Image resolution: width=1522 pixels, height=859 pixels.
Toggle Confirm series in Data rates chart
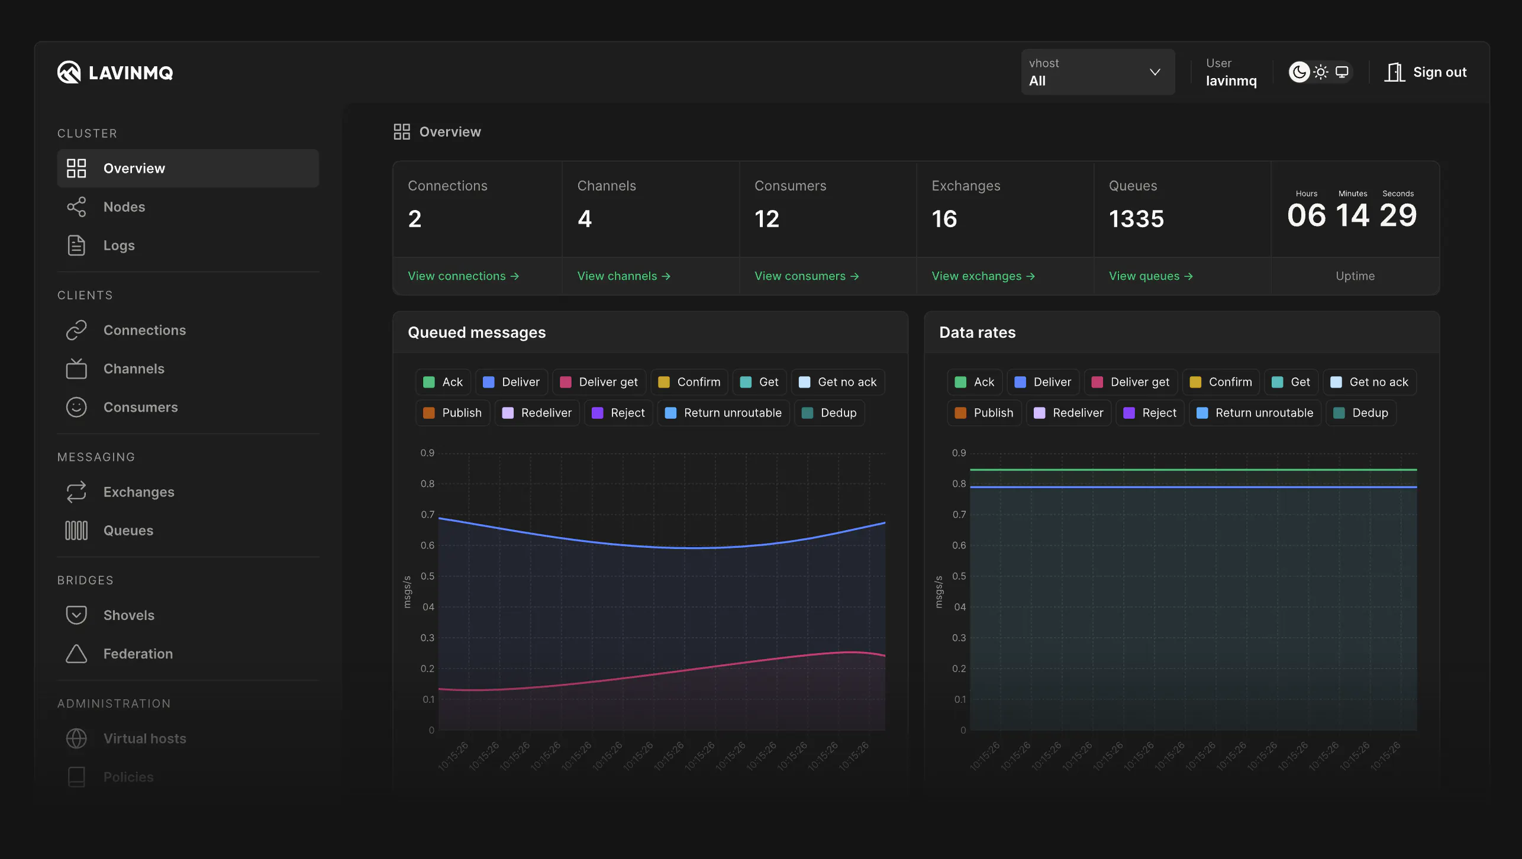point(1221,382)
